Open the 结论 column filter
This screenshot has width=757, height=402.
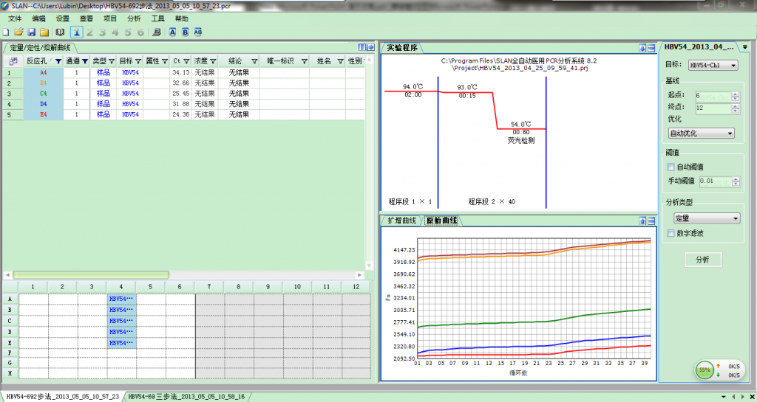254,61
